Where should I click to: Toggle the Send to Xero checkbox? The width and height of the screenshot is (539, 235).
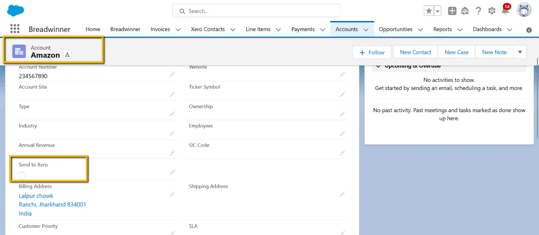point(22,175)
